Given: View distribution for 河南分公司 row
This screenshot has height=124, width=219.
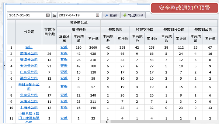Looking at the screenshot, I should pos(64,101).
